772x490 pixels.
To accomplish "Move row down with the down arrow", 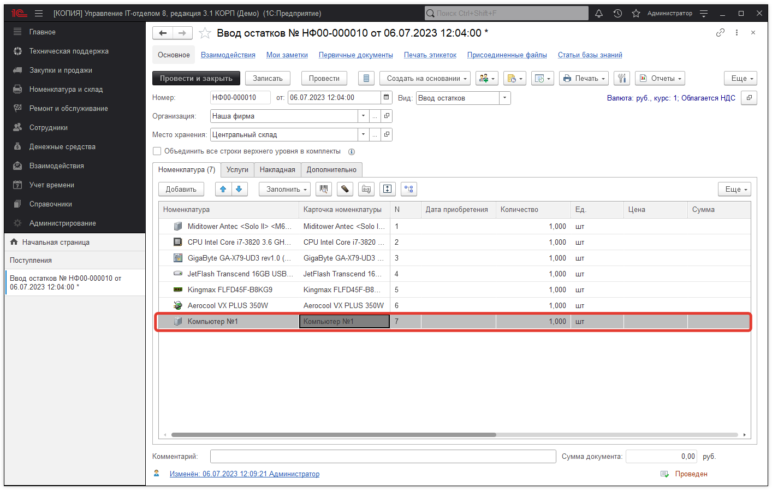I will pyautogui.click(x=239, y=189).
